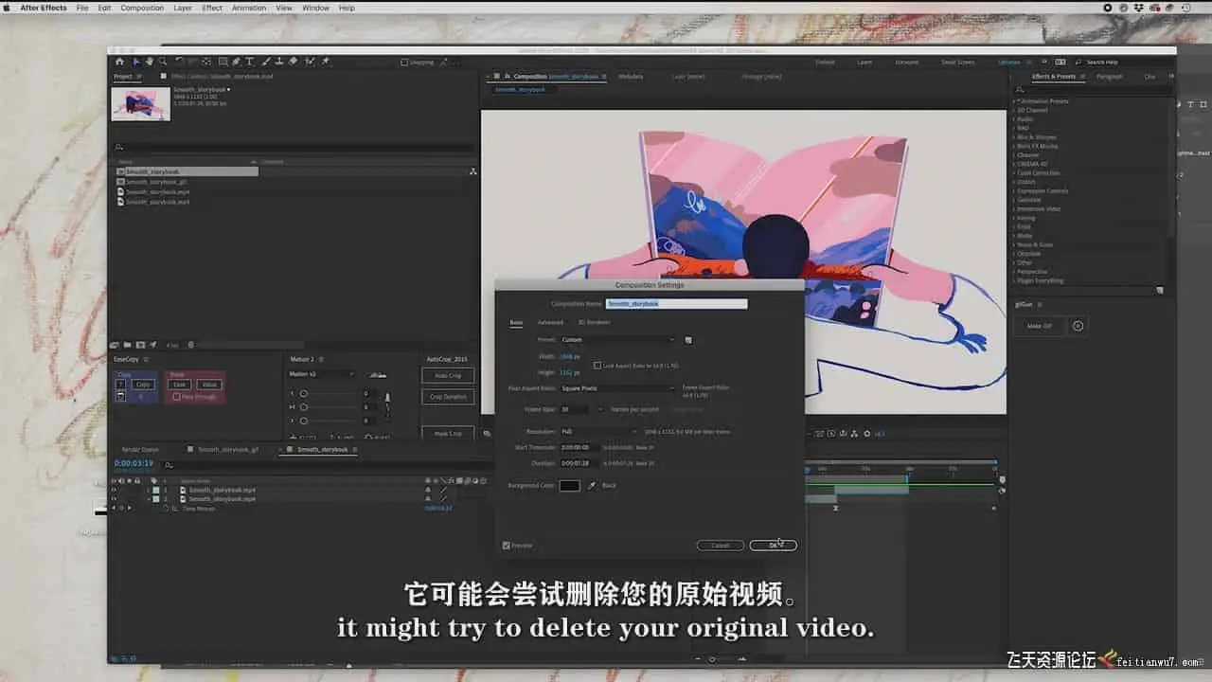
Task: Click the preset save icon beside Custom
Action: coord(688,339)
